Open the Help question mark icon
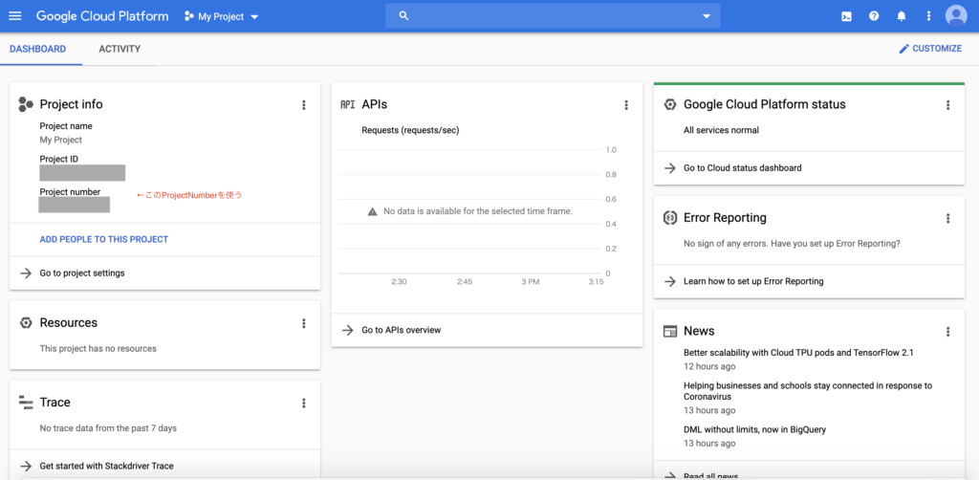Screen dimensions: 979x480 tap(874, 16)
